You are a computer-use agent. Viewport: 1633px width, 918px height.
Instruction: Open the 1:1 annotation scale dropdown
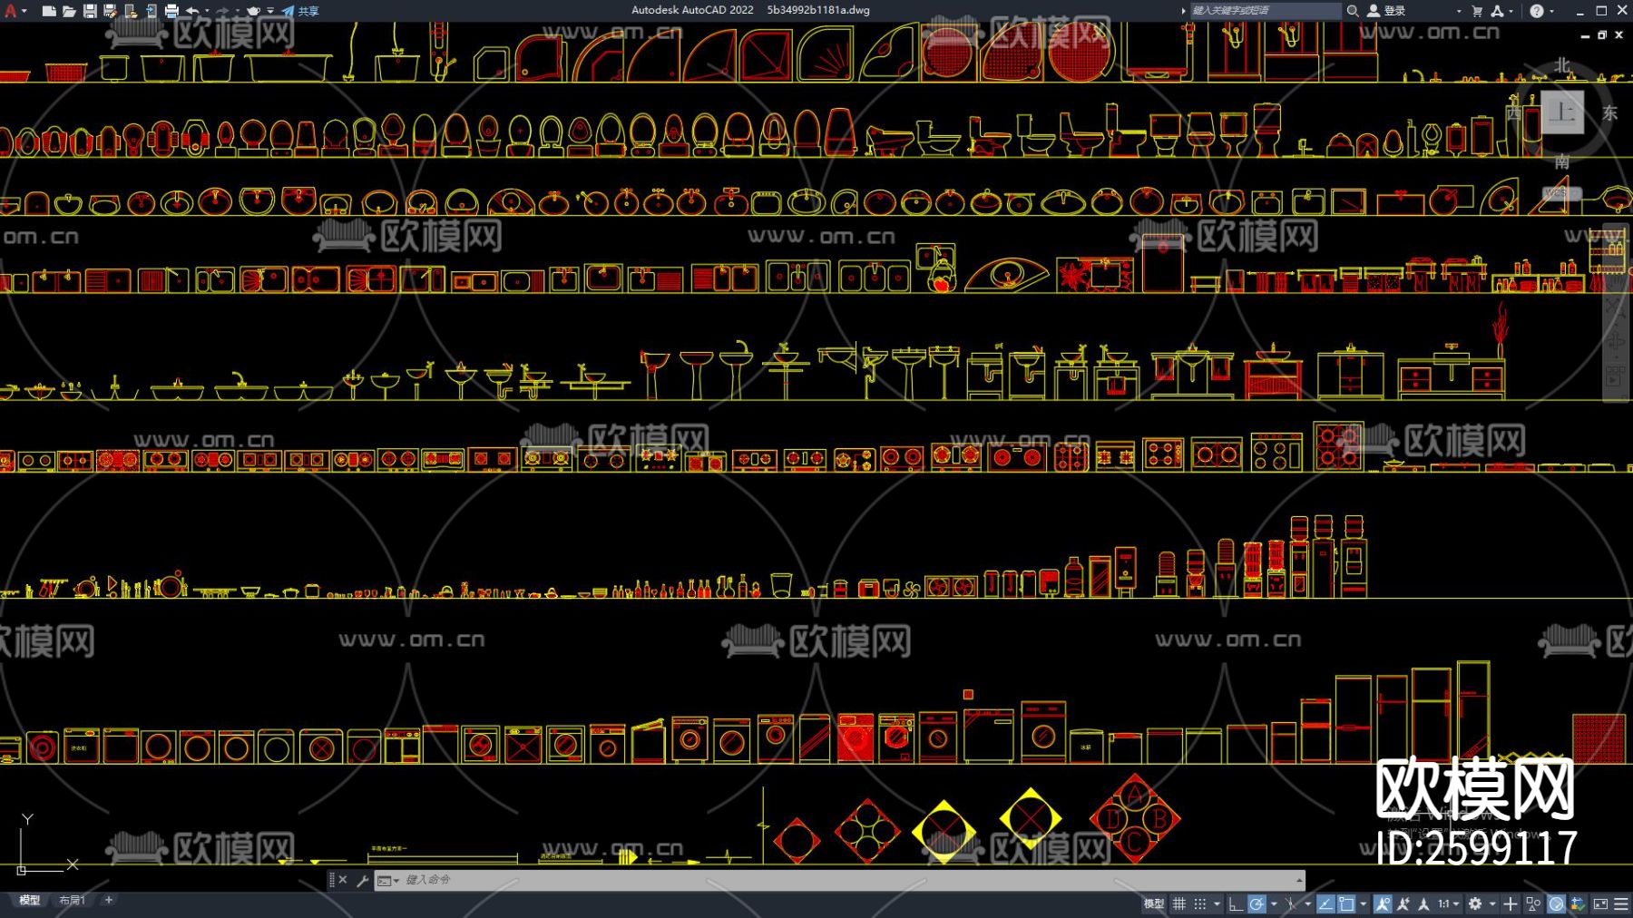(x=1449, y=903)
